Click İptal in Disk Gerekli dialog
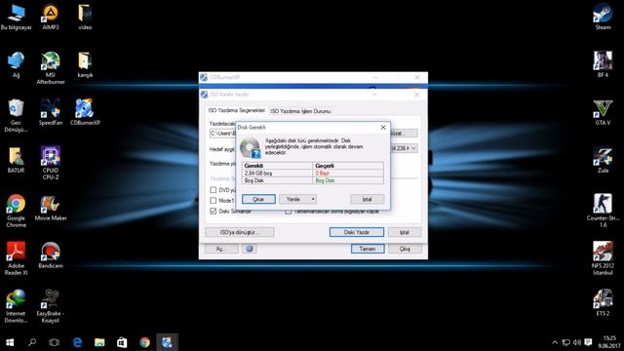The width and height of the screenshot is (624, 351). (367, 199)
